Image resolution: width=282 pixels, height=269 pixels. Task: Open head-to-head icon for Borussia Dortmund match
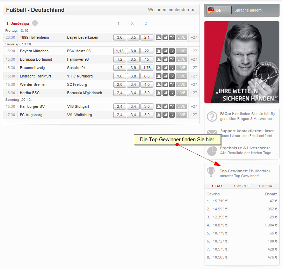click(158, 59)
